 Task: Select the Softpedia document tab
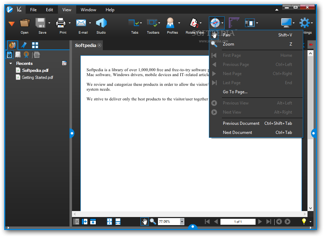pyautogui.click(x=85, y=46)
